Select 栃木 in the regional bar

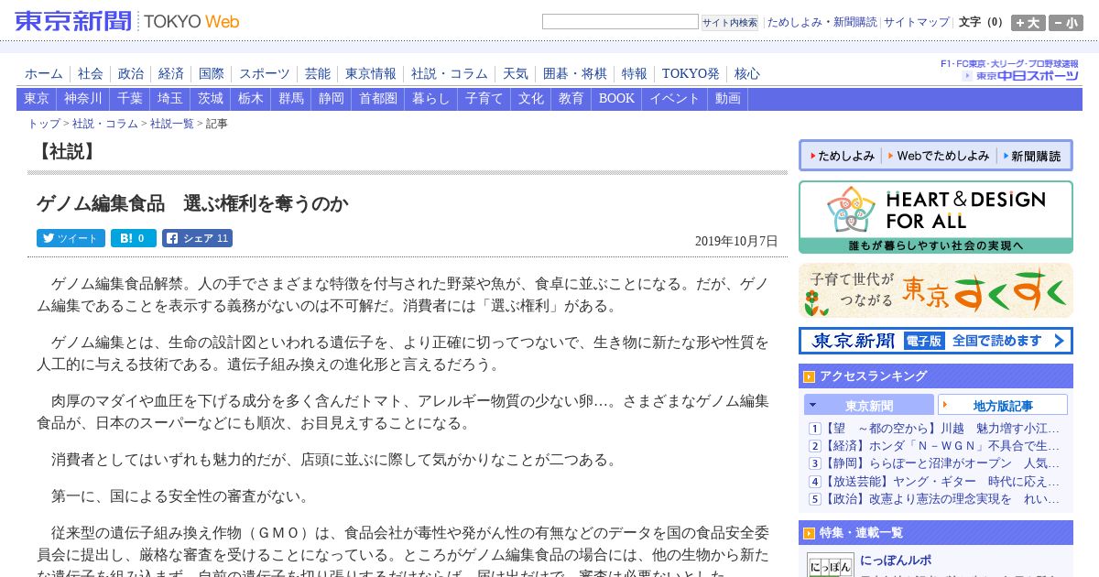(251, 99)
